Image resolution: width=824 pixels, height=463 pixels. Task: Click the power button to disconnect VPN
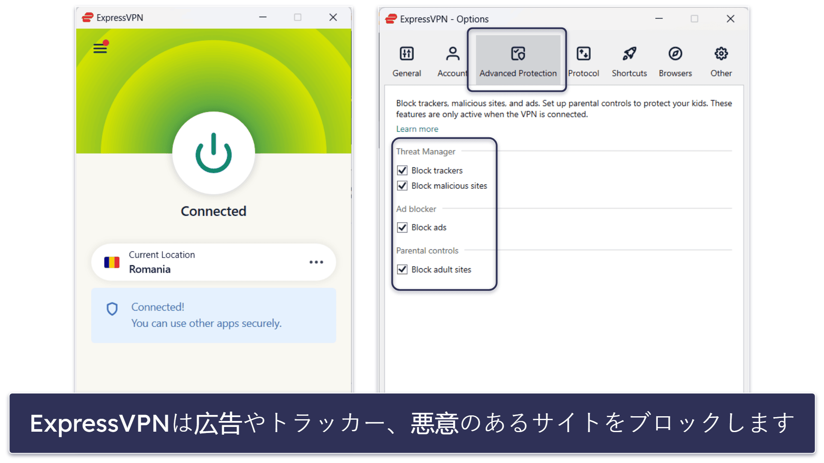point(213,153)
